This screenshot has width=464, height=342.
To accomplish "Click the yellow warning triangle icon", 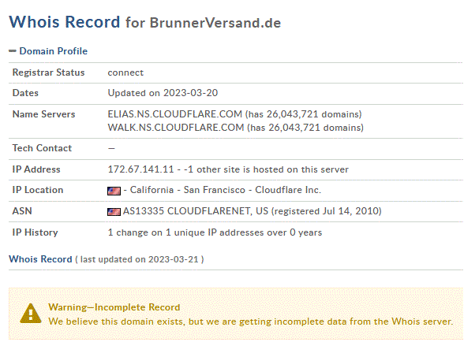I will 31,314.
